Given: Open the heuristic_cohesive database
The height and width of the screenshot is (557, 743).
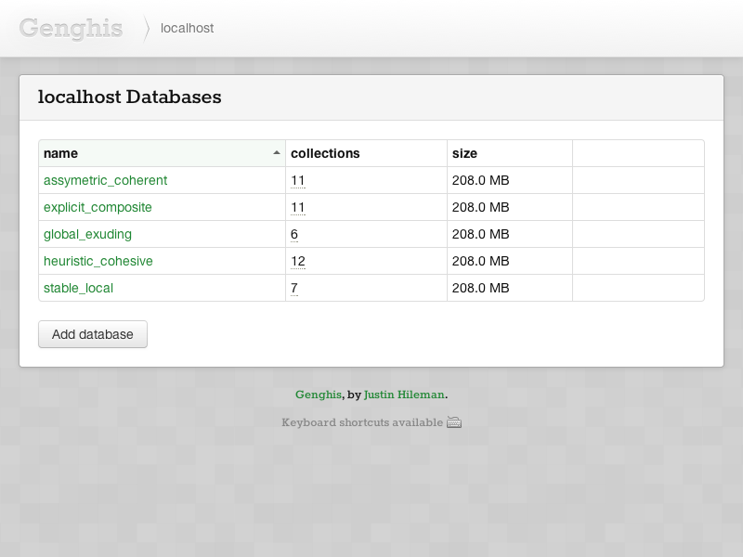Looking at the screenshot, I should (98, 261).
